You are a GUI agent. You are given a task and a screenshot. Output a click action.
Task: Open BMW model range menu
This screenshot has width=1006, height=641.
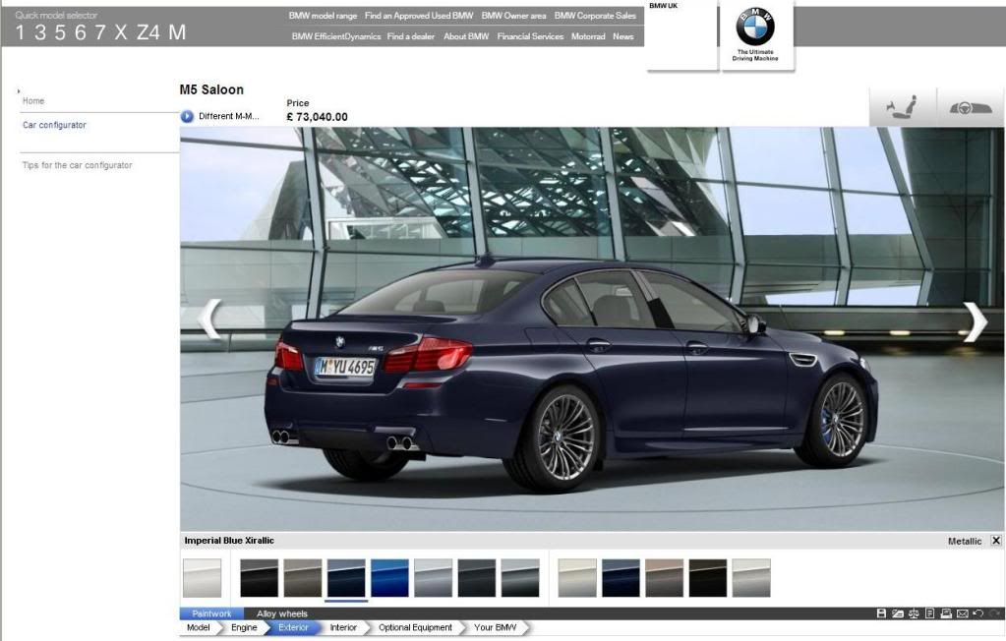323,16
